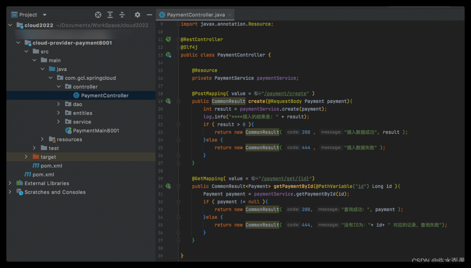The width and height of the screenshot is (471, 268).
Task: Click the "/payment/create" mapping URL
Action: (x=285, y=93)
